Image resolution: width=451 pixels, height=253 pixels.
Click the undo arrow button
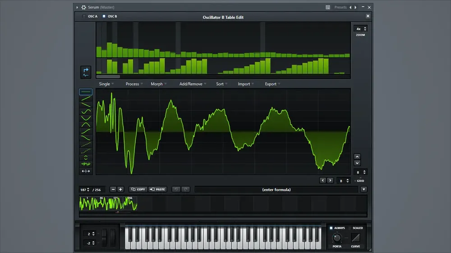[176, 189]
